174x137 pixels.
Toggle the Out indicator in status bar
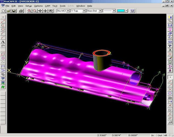[x=160, y=135]
